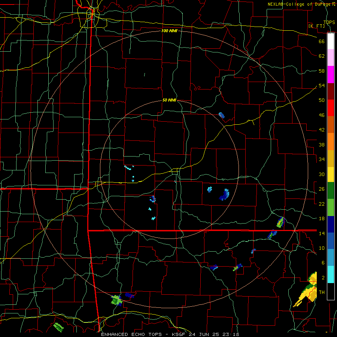Screen dimensions: 337x337
Task: Click the "30" legend value
Action: click(x=322, y=174)
